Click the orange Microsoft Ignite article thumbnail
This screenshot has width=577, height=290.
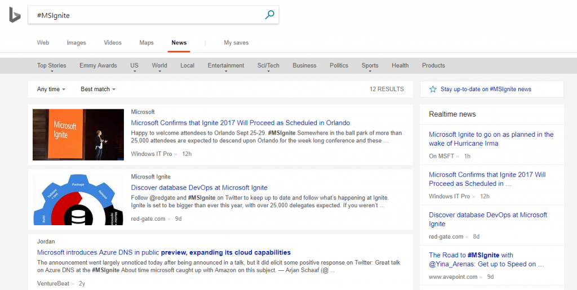78,135
